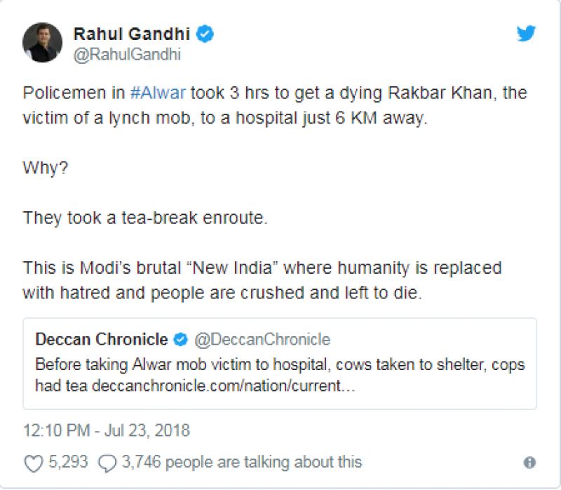
Task: Click the heart icon showing 5,293 likes
Action: tap(32, 460)
